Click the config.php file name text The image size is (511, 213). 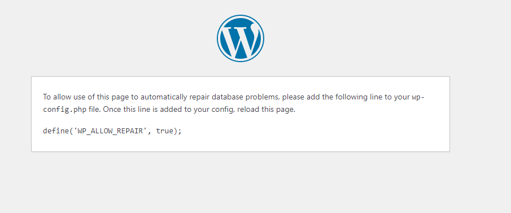65,110
